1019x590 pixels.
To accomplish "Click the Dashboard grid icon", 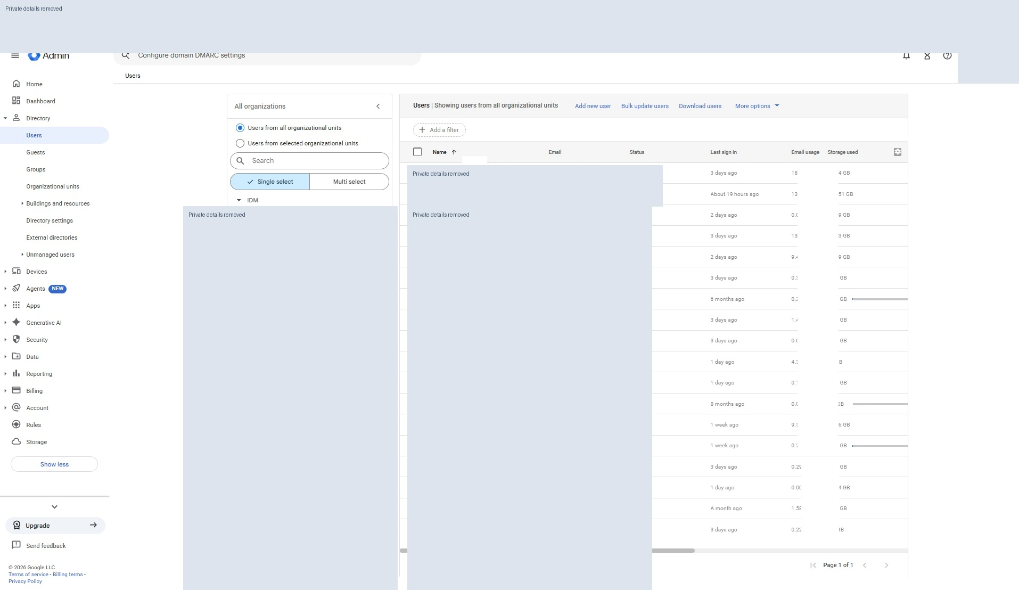I will (x=17, y=101).
